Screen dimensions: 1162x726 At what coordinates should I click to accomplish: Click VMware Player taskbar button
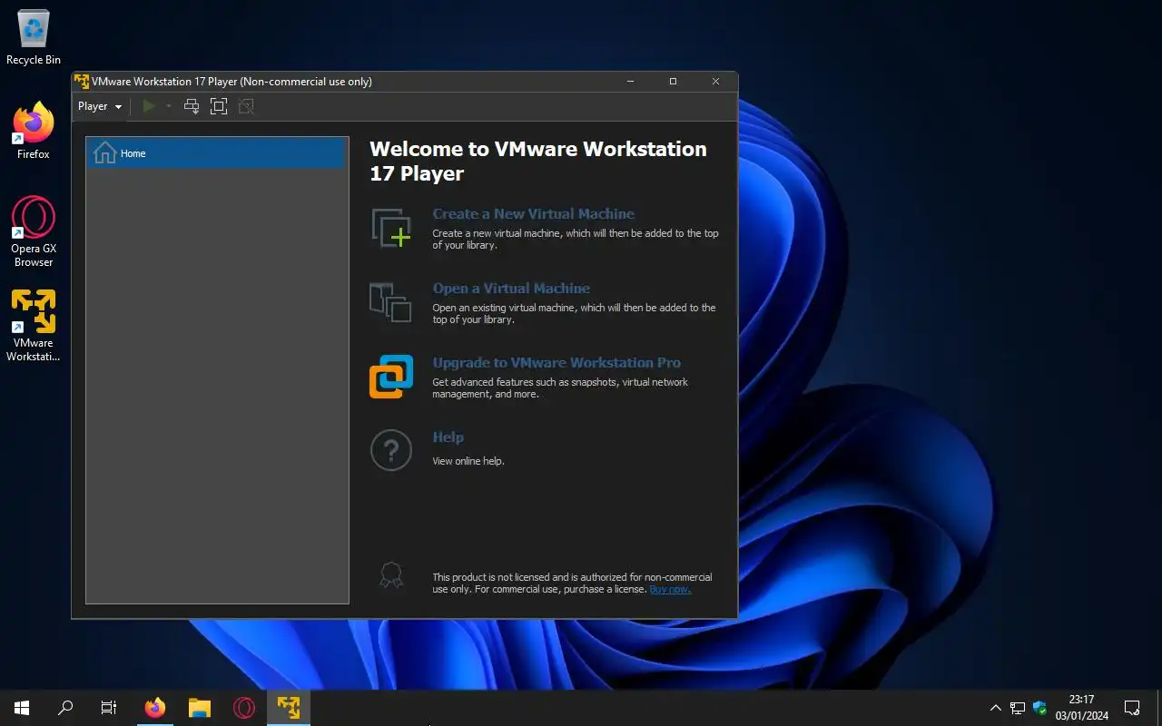click(289, 708)
